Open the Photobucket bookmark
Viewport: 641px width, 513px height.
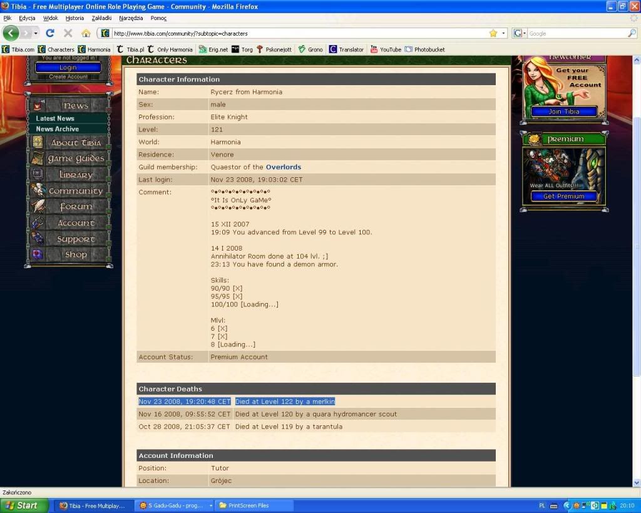click(x=425, y=49)
